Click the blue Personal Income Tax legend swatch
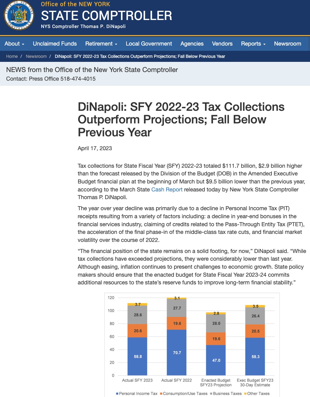Image resolution: width=310 pixels, height=397 pixels. pos(117,394)
